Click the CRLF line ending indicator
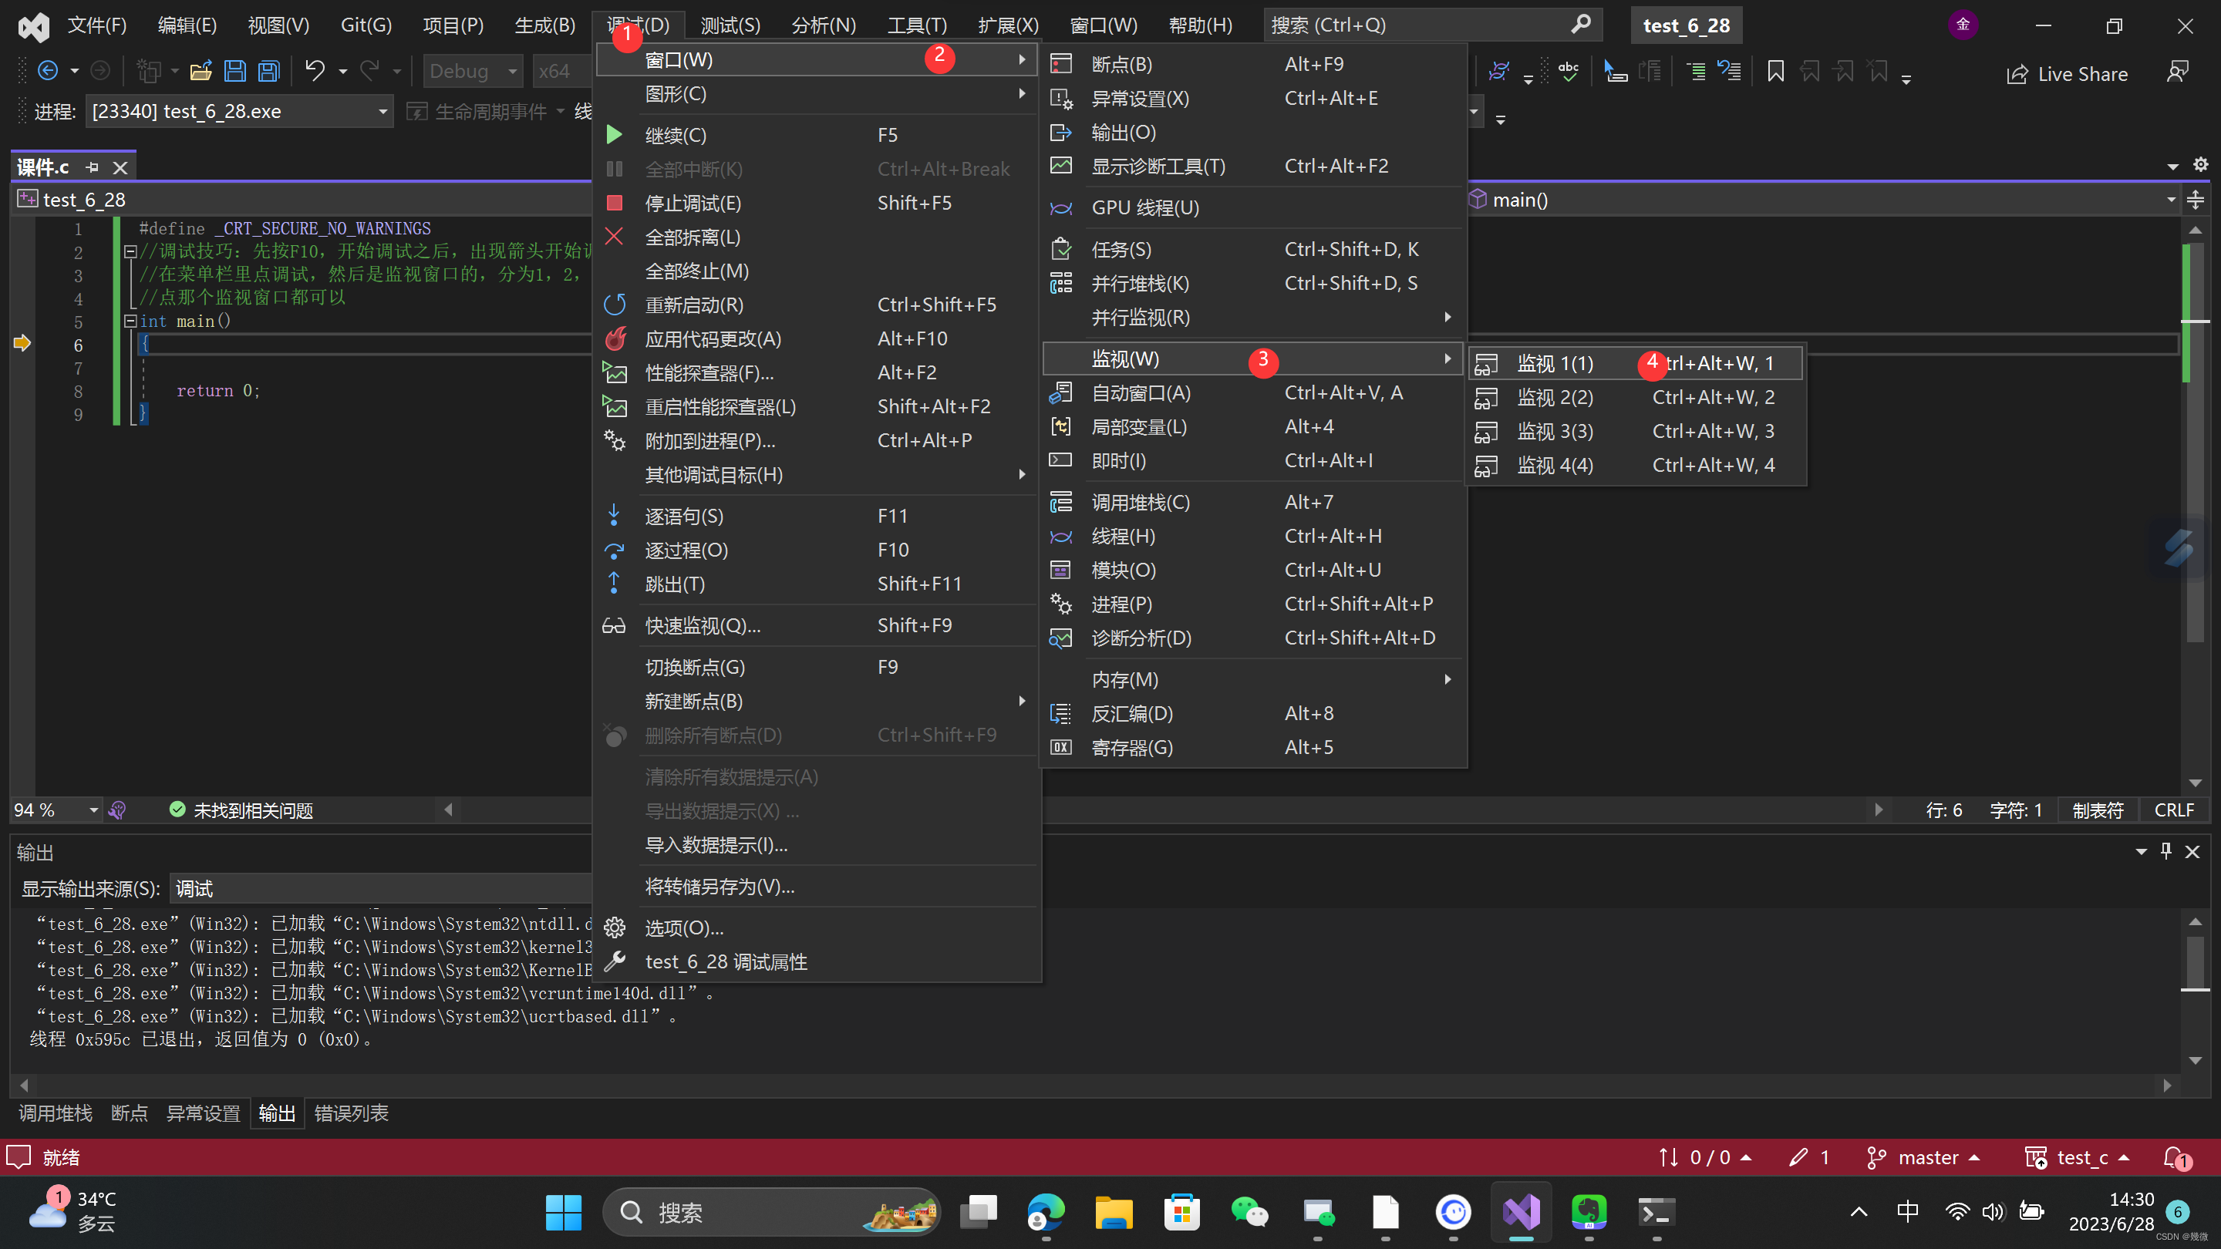2221x1249 pixels. coord(2174,810)
